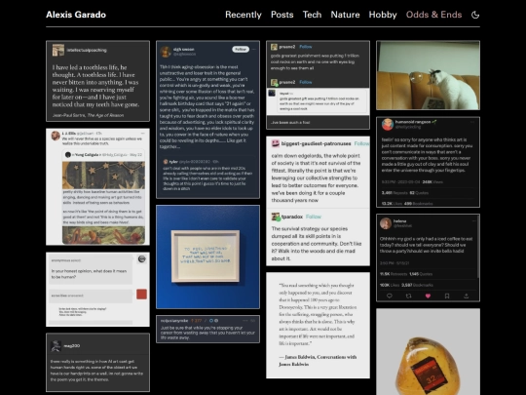This screenshot has height=395, width=526.
Task: Click Follow button in aging-obsession tweet
Action: click(x=241, y=50)
